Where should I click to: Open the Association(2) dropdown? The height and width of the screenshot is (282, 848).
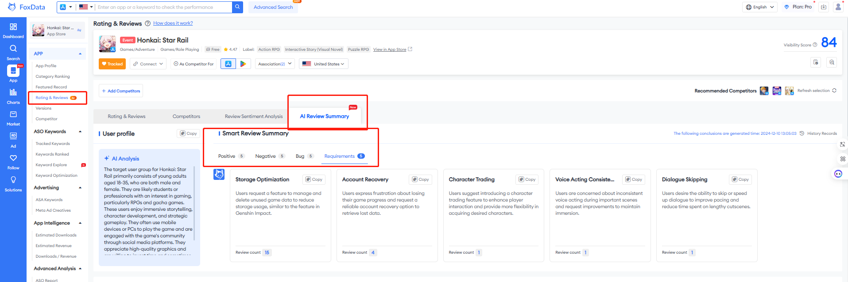click(275, 64)
